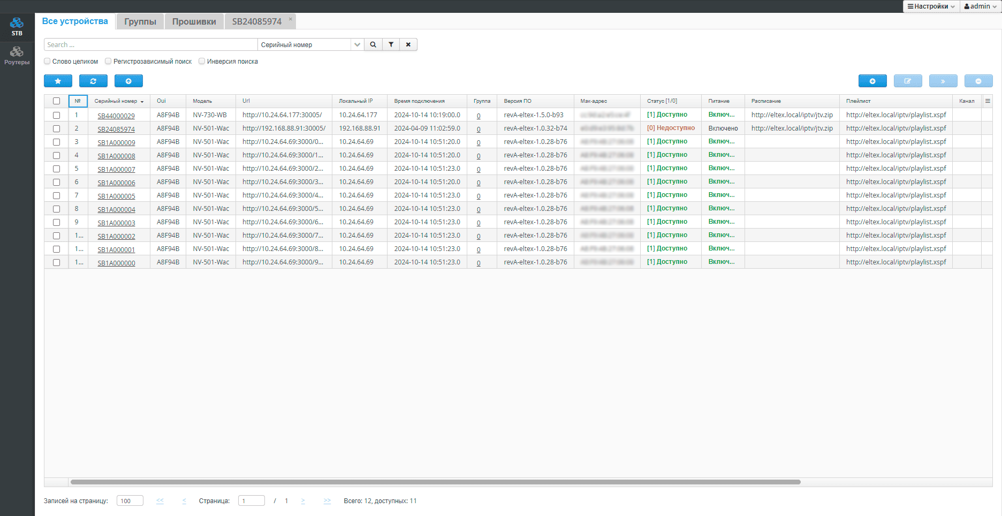This screenshot has height=516, width=1002.
Task: Expand the Серийный номер search field dropdown
Action: tap(357, 44)
